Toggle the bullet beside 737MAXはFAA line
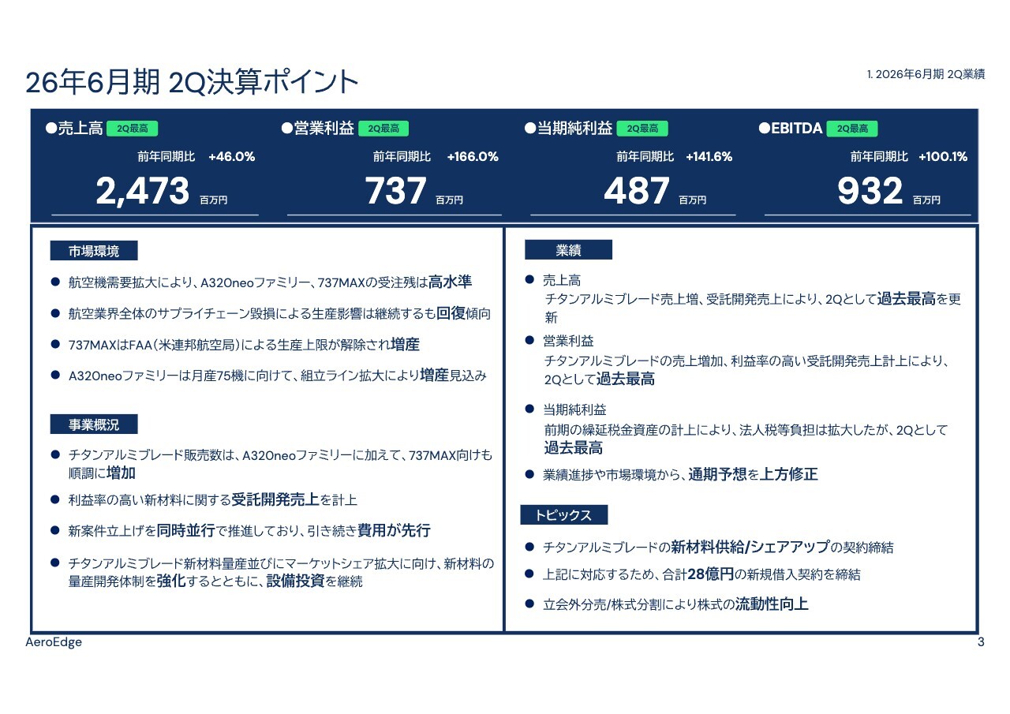This screenshot has height=714, width=1010. pos(54,344)
